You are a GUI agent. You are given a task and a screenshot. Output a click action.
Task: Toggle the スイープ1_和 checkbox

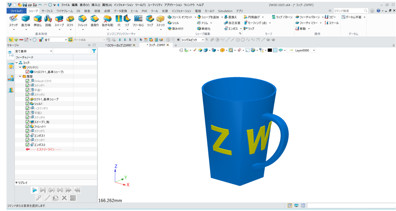(27, 122)
